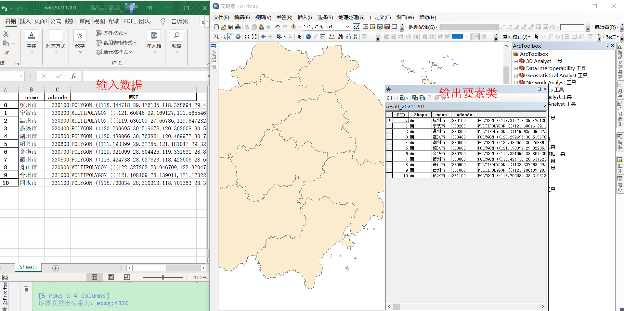Open the Find tool (binoculars icon)
The width and height of the screenshot is (624, 311).
click(340, 37)
